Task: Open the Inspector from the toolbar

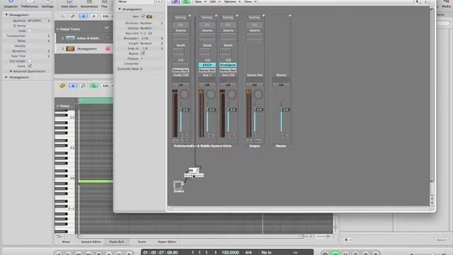Action: click(x=11, y=4)
